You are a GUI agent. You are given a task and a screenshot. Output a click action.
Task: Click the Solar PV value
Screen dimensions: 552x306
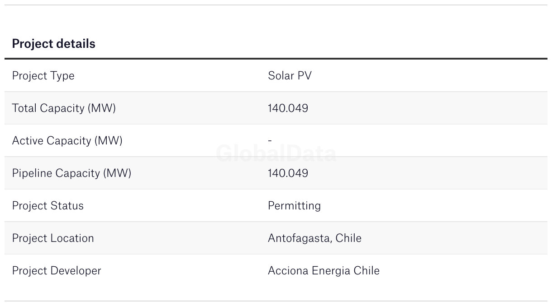pos(290,75)
